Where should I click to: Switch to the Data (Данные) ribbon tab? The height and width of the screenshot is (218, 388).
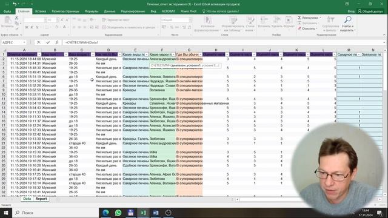109,12
